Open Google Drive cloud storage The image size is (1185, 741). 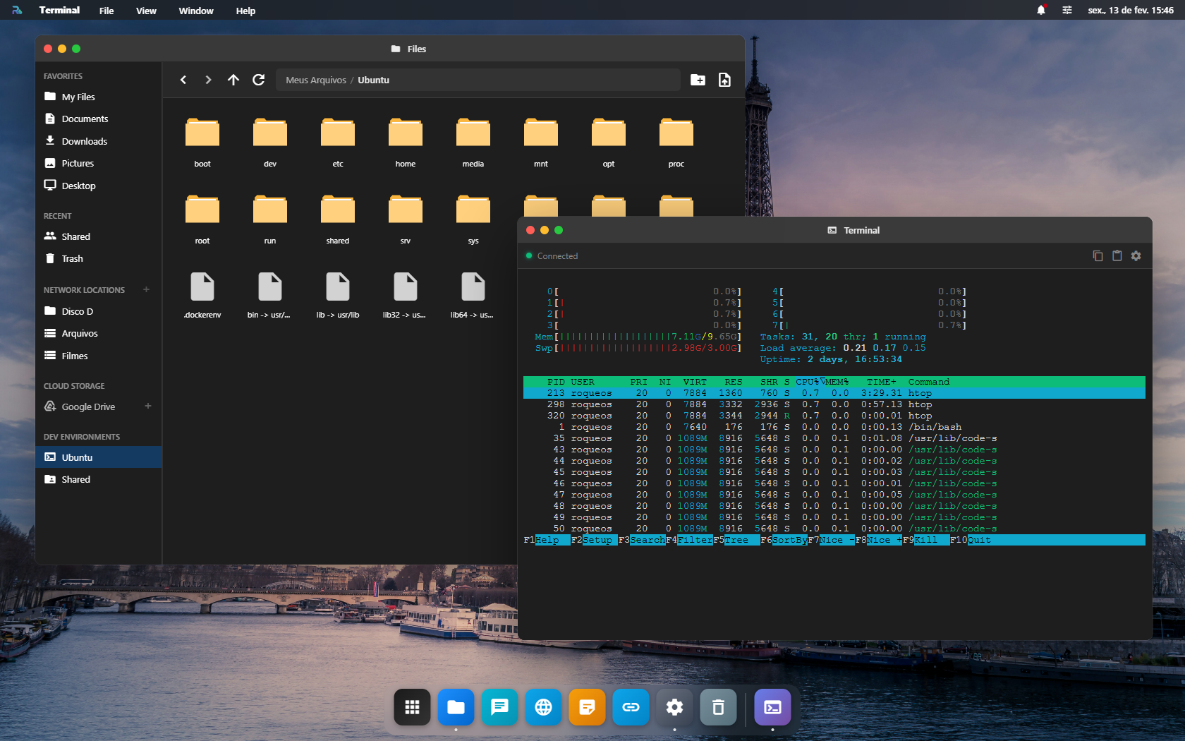[x=87, y=406]
